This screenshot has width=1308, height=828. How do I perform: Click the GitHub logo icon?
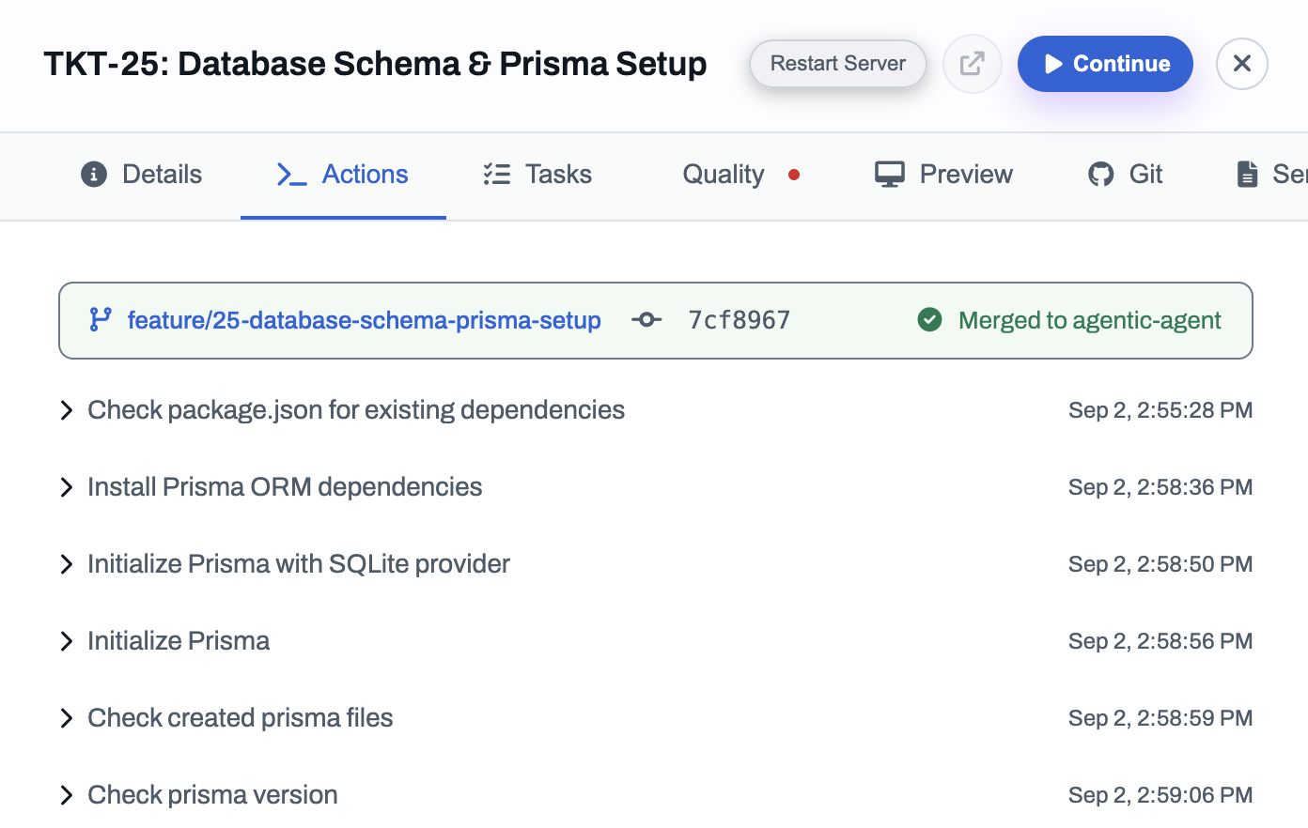tap(1100, 175)
